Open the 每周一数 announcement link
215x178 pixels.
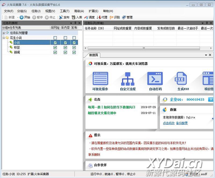112,107
